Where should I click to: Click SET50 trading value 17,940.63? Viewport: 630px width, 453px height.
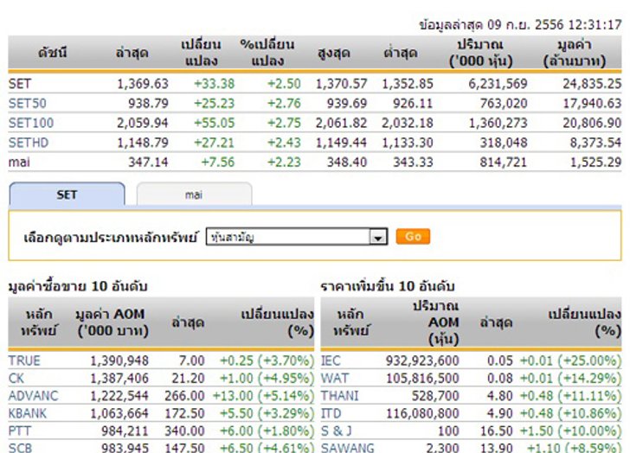[x=592, y=104]
